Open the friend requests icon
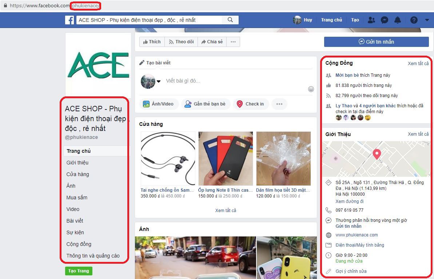The image size is (434, 279). coord(371,20)
